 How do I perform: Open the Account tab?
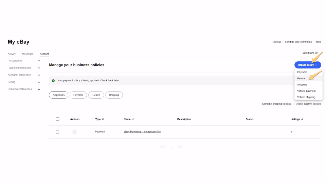click(44, 54)
